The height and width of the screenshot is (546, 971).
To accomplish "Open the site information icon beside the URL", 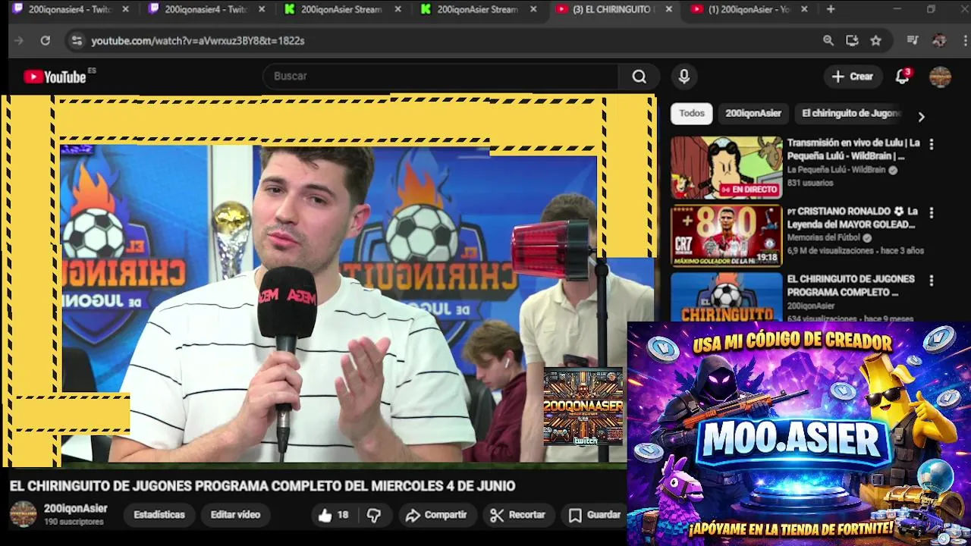I will [x=76, y=41].
